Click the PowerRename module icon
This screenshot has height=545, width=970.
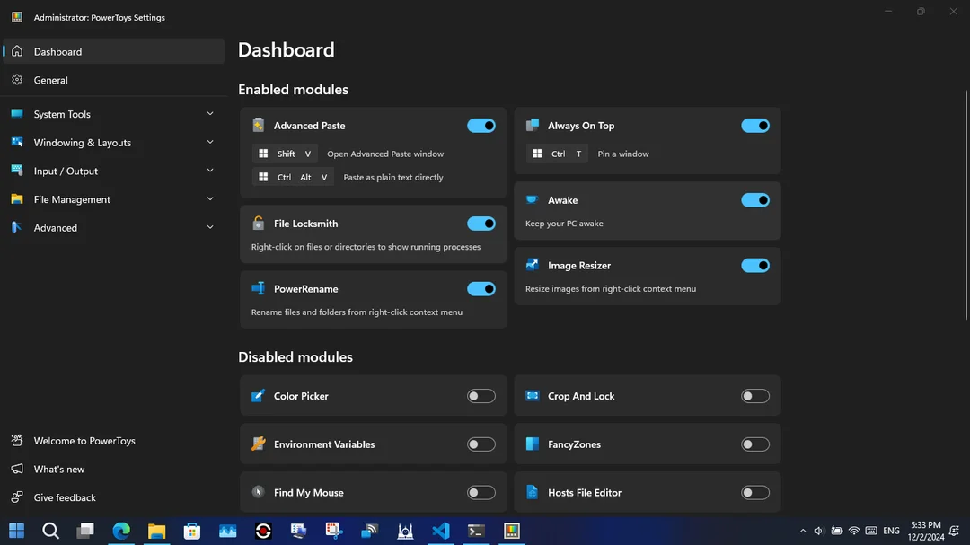tap(258, 288)
